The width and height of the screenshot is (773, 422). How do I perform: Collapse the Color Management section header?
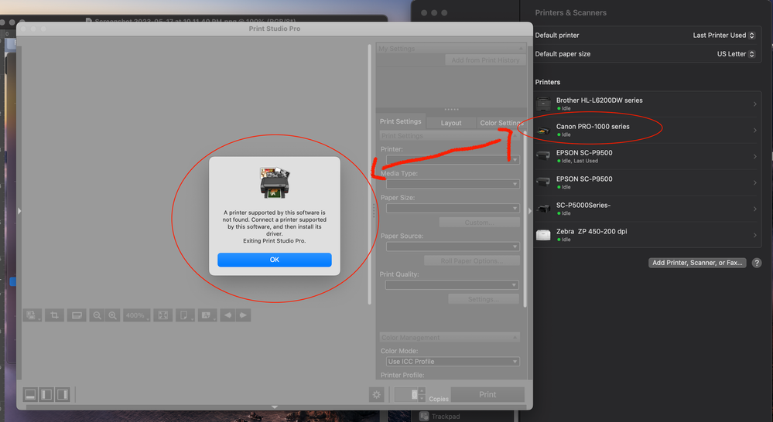(x=450, y=337)
